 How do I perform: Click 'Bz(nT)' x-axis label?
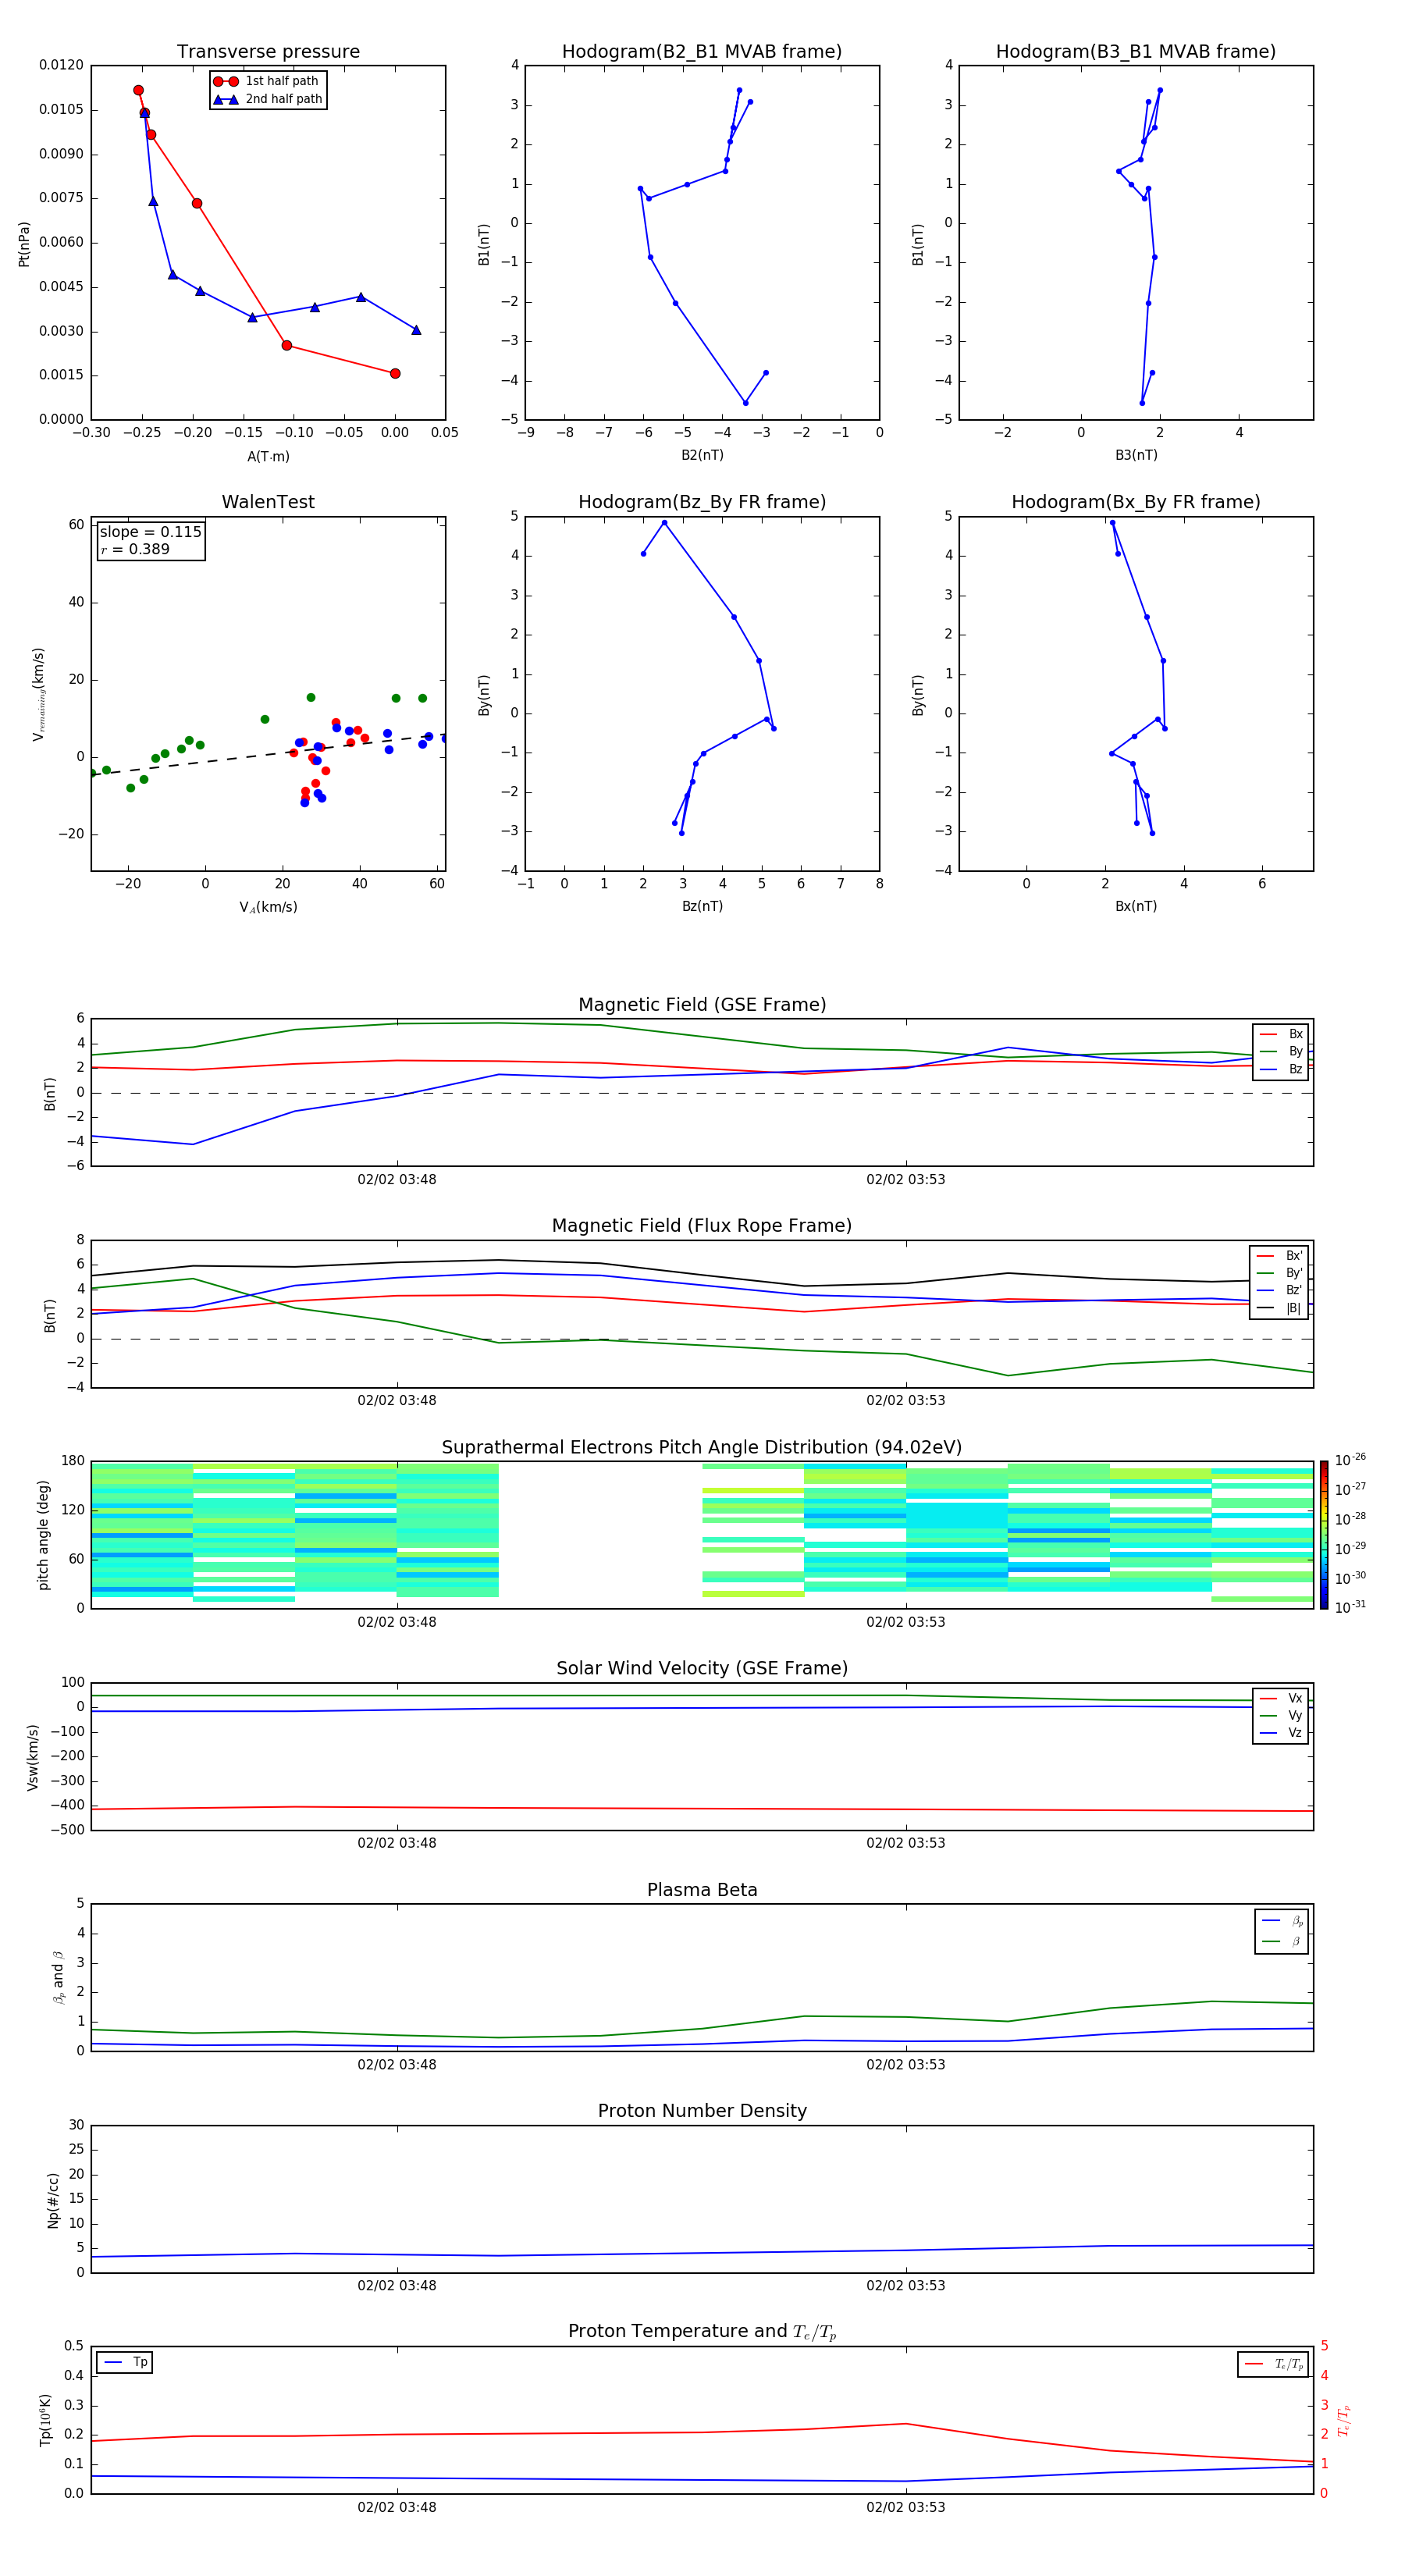click(702, 906)
